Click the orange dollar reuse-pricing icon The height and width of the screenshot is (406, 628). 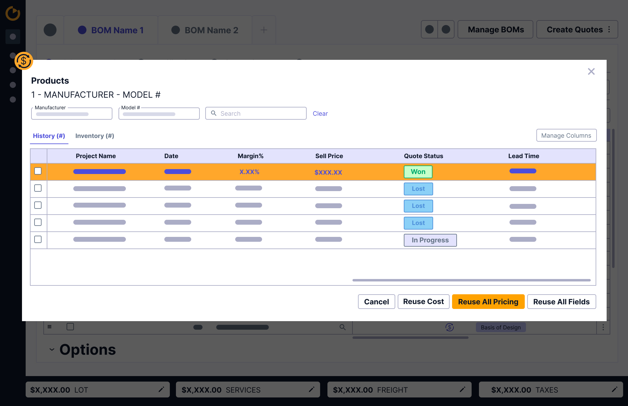click(x=24, y=61)
